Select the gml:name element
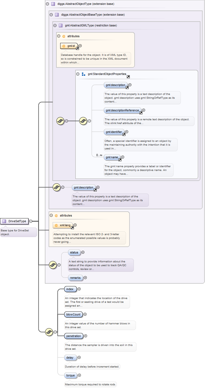Screen dimensions: 205x388 (x=112, y=157)
